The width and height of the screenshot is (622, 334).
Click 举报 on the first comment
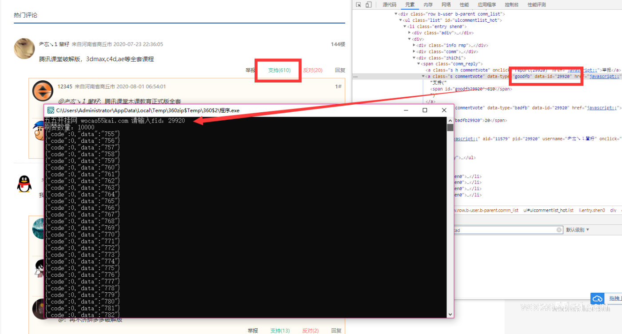(251, 70)
